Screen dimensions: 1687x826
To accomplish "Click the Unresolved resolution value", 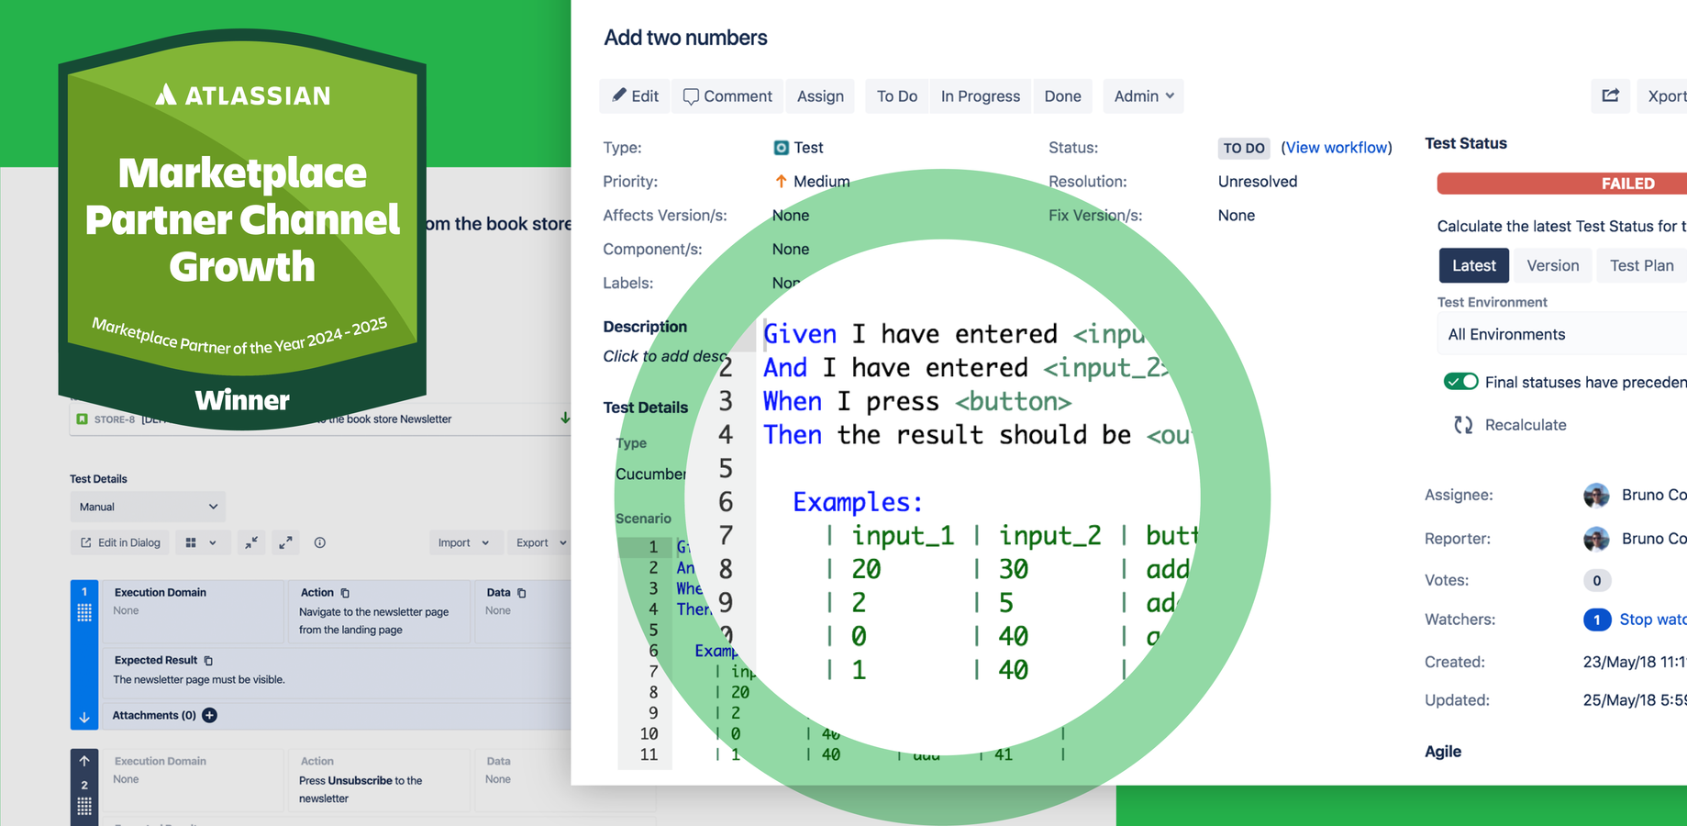I will 1258,182.
